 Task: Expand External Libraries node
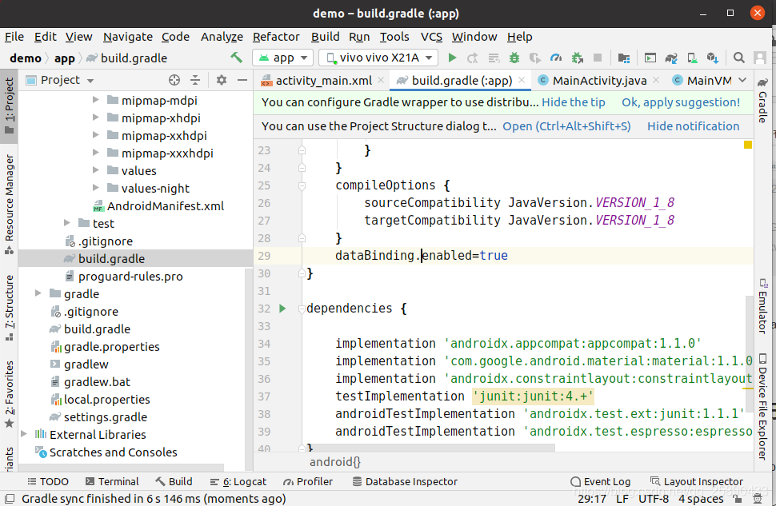pyautogui.click(x=24, y=434)
